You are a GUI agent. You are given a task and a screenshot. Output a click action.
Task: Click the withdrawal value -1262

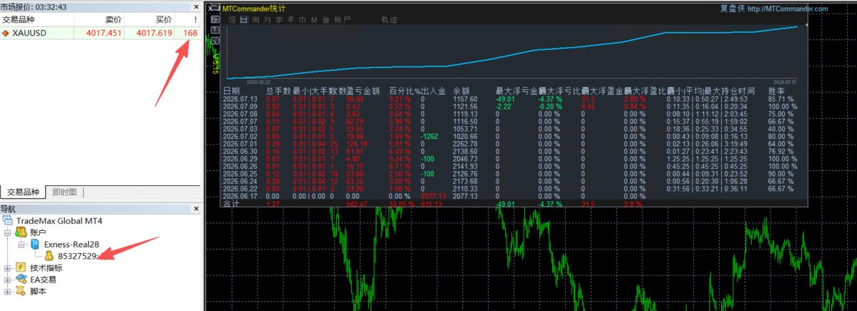point(431,136)
